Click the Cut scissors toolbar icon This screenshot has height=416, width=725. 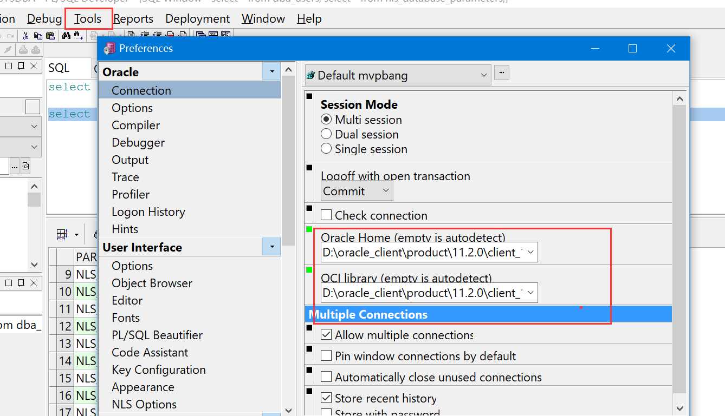tap(25, 36)
